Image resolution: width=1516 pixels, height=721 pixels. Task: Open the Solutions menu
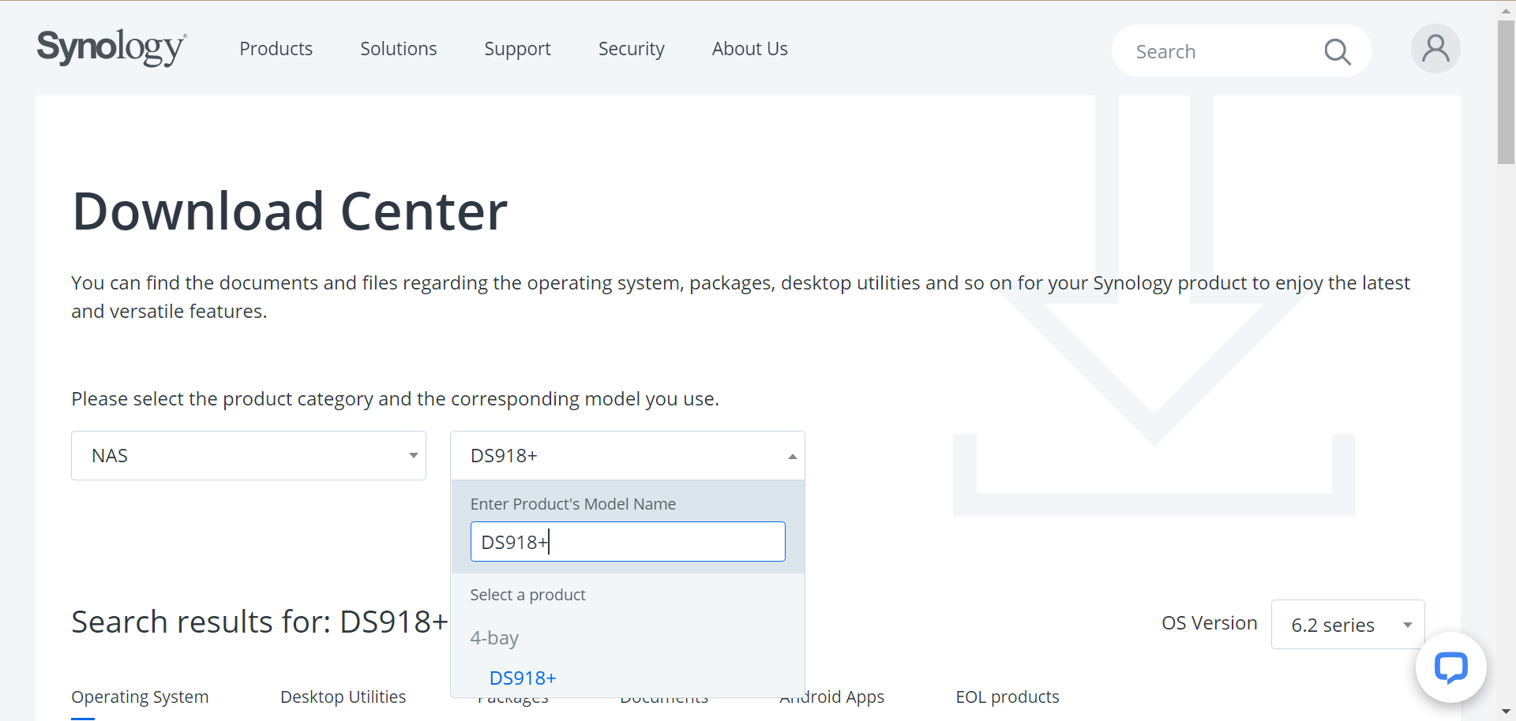click(x=398, y=48)
